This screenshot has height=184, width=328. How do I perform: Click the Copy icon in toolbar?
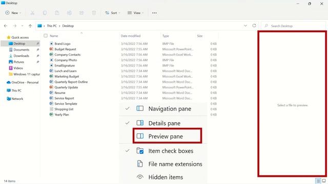45,13
